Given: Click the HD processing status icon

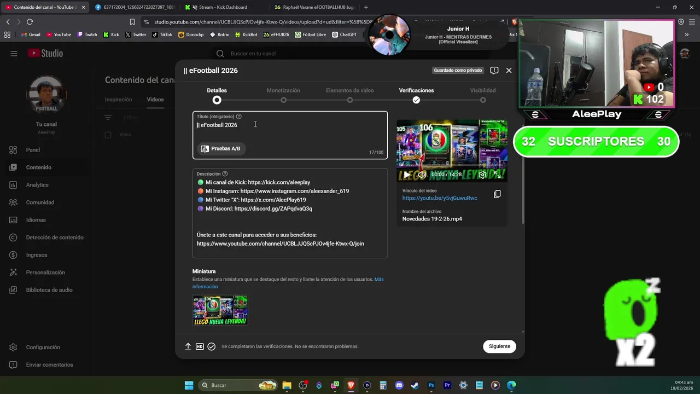Looking at the screenshot, I should 200,346.
